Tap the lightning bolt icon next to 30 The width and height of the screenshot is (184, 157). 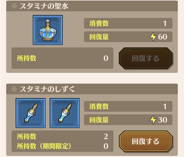click(153, 120)
